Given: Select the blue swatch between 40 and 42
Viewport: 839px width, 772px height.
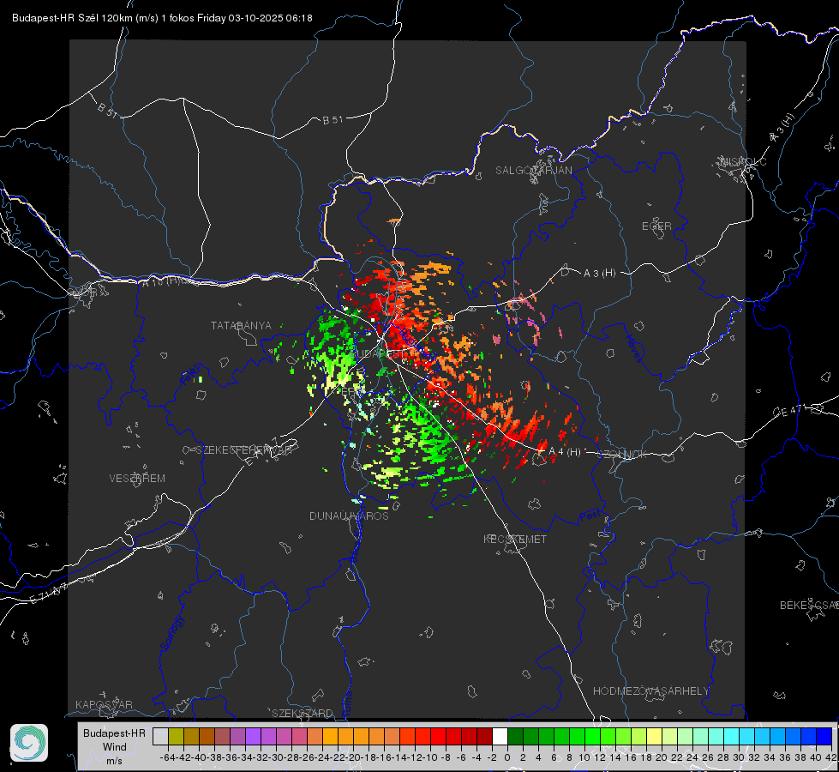Looking at the screenshot, I should click(x=824, y=736).
